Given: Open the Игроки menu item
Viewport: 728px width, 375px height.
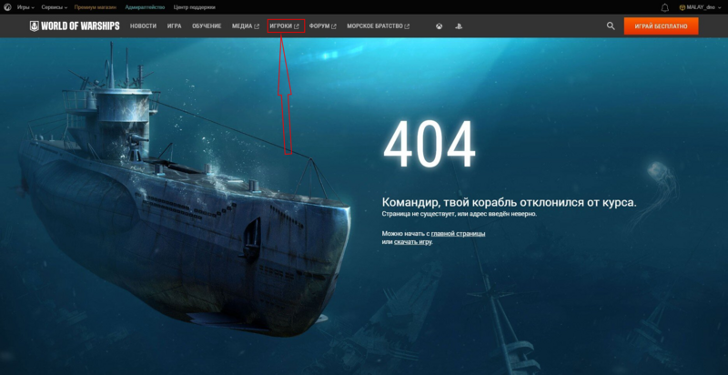Looking at the screenshot, I should (285, 26).
